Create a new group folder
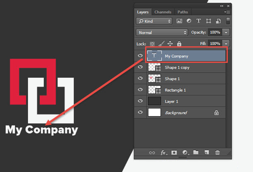The image size is (253, 172). pos(196,152)
